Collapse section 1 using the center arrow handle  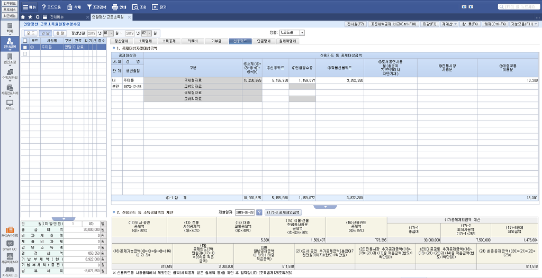[x=325, y=207]
